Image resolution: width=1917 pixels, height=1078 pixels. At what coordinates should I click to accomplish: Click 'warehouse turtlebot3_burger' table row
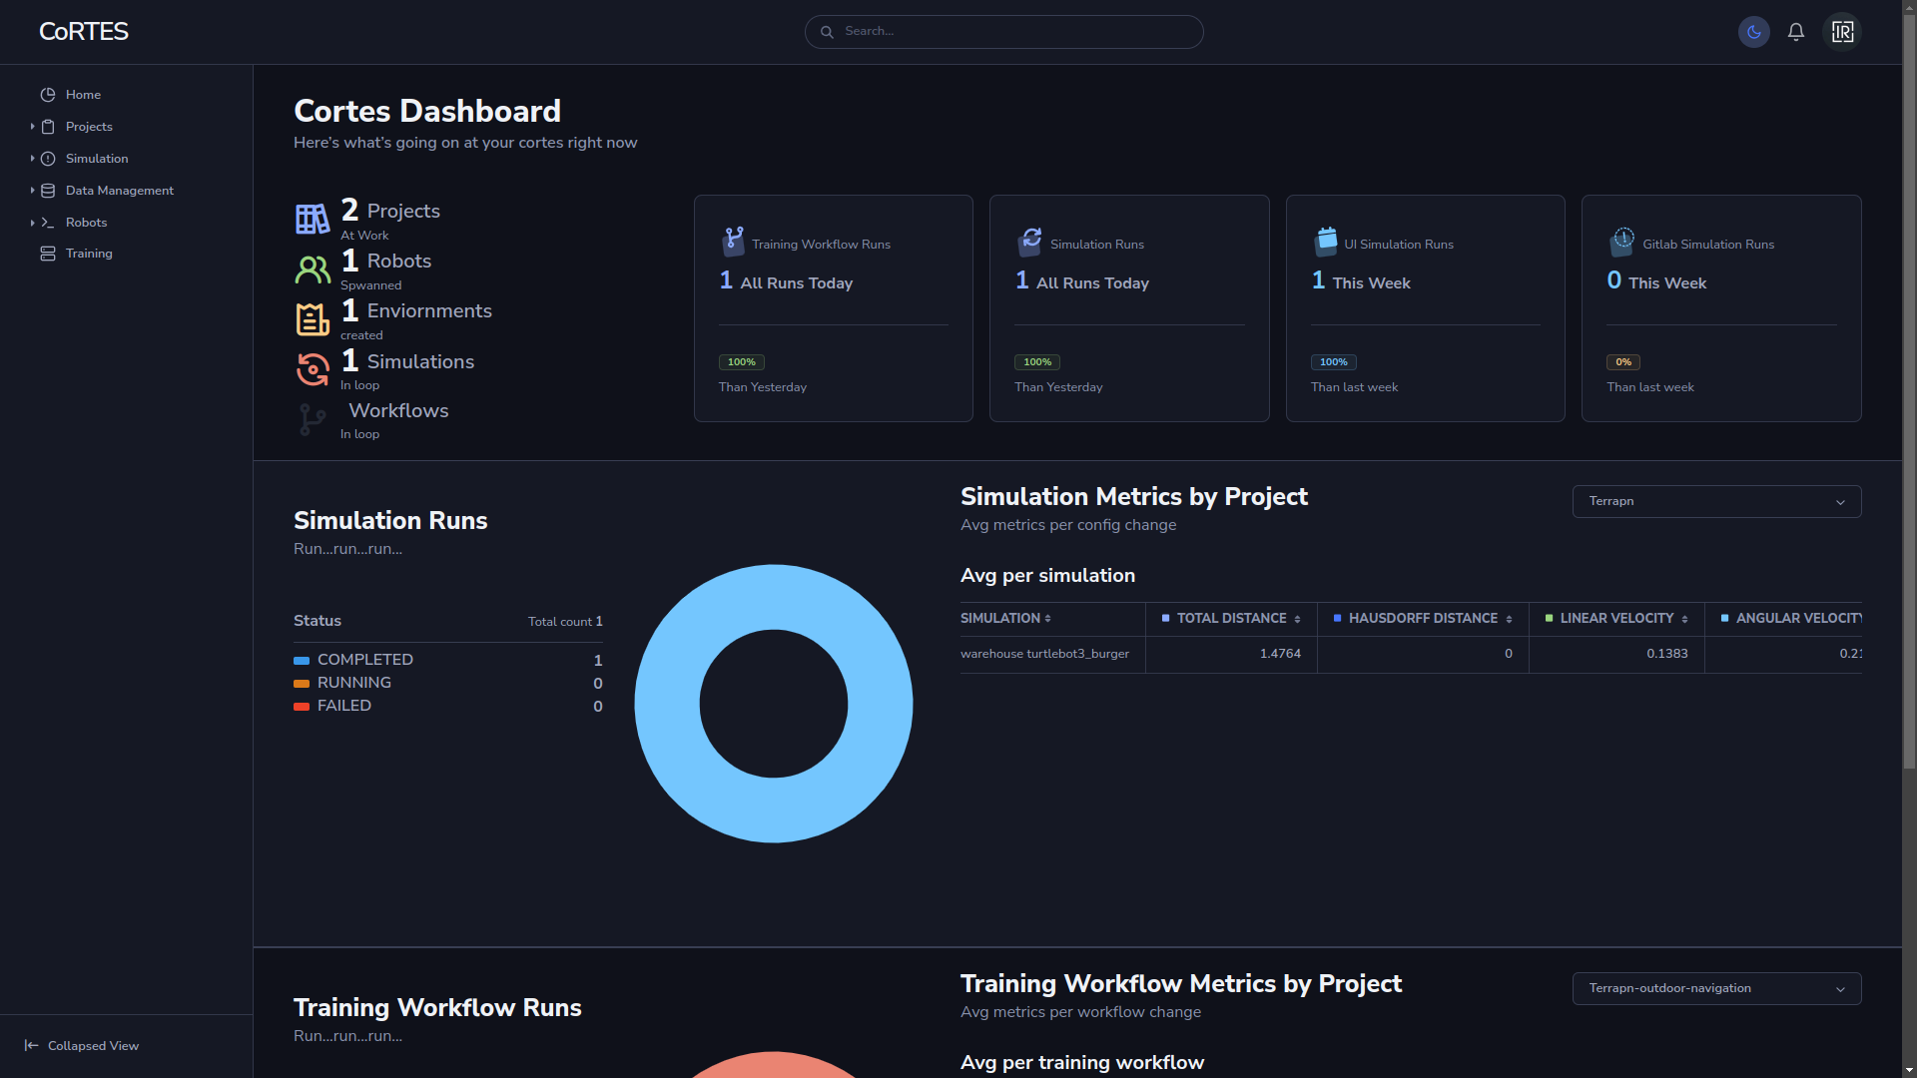(x=1411, y=654)
